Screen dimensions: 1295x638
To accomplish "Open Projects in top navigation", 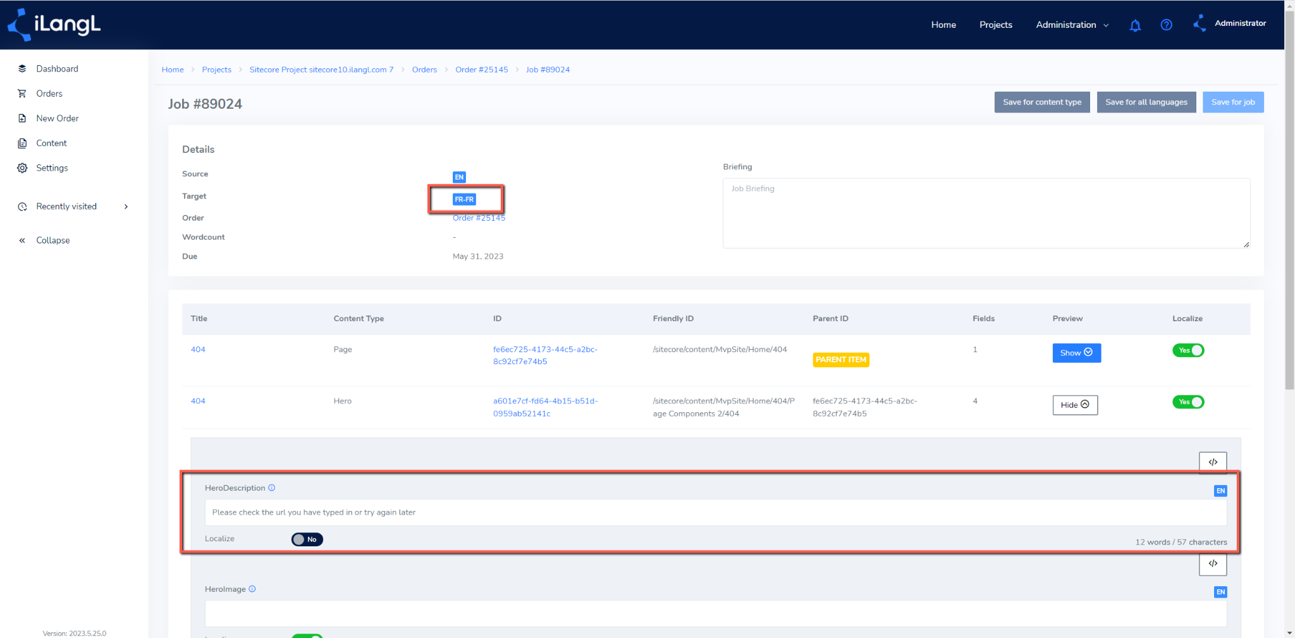I will pos(996,25).
